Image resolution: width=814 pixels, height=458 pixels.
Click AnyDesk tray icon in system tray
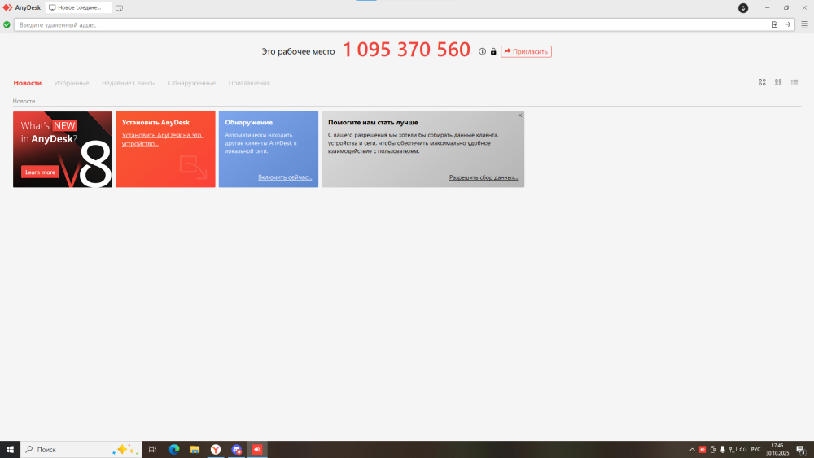click(702, 450)
